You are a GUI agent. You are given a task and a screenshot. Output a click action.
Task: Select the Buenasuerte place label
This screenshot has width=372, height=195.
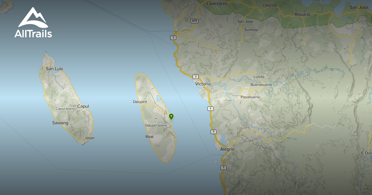pos(261,84)
